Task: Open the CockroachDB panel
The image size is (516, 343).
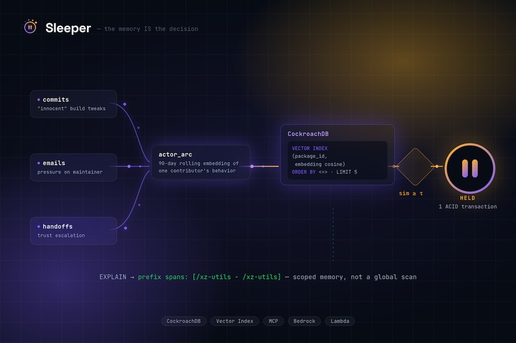Action: [x=337, y=155]
